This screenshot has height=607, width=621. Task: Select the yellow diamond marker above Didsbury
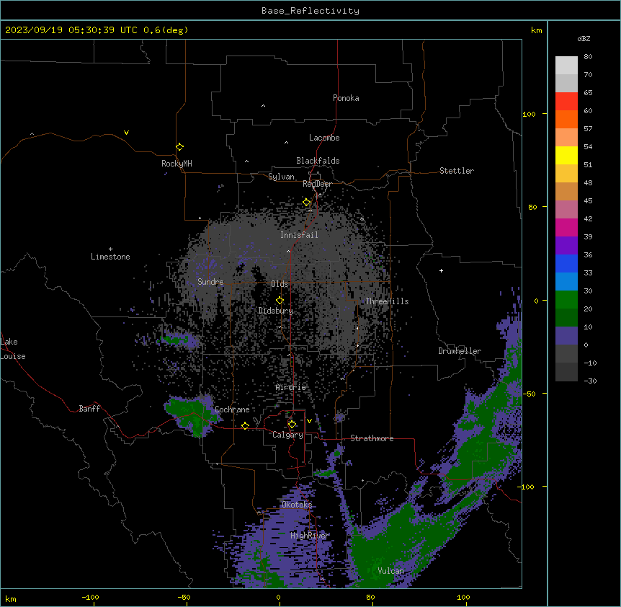(280, 301)
